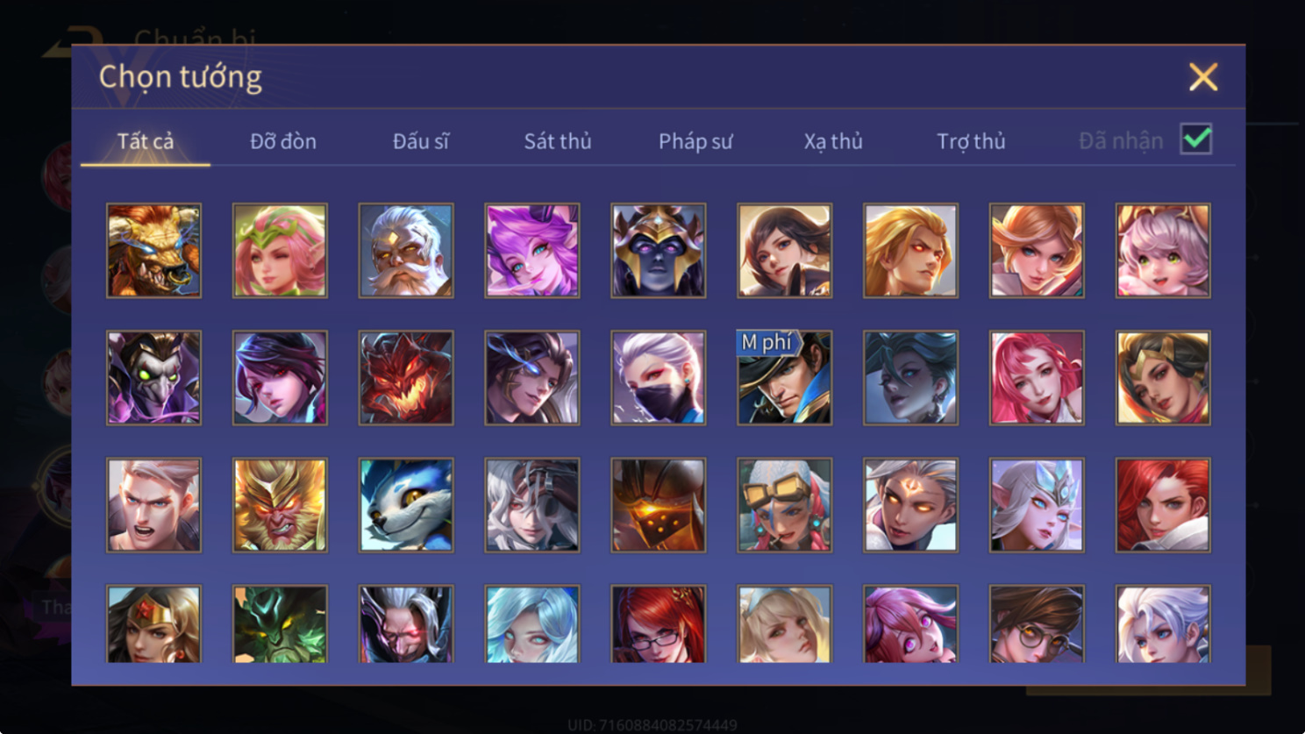Choose the white-bearded old man hero
1305x734 pixels.
pos(406,251)
